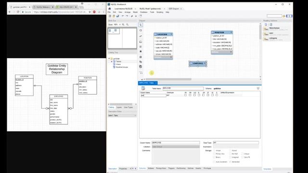Switch to the Indexes tab
Viewport: 308px width, 173px height.
point(151,168)
